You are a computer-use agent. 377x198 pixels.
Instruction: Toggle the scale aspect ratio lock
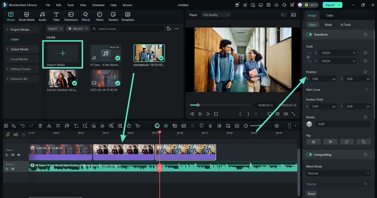(x=308, y=57)
